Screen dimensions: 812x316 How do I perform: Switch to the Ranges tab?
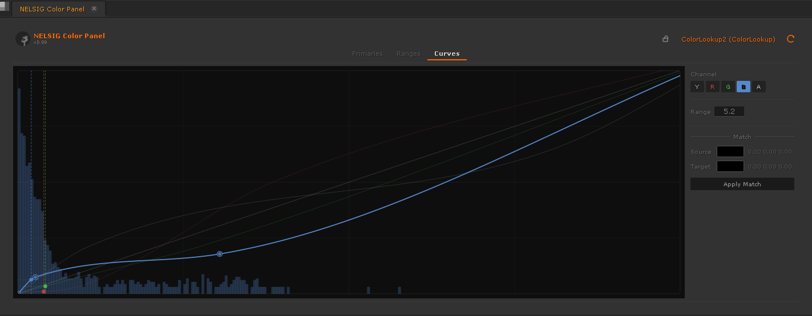(x=409, y=54)
